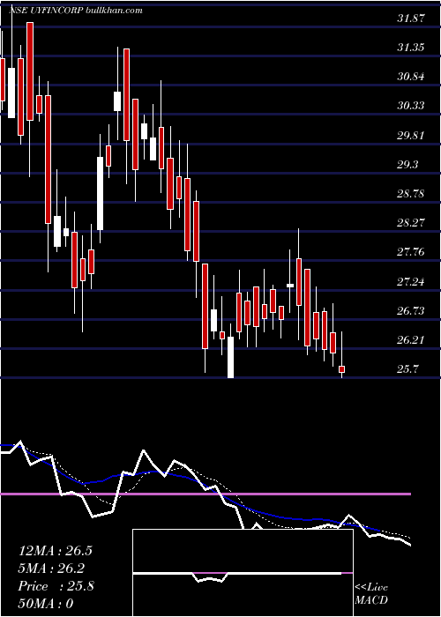Click the NSE UYFINCORP bullkhan.com title
Image resolution: width=441 pixels, height=617 pixels.
[75, 11]
